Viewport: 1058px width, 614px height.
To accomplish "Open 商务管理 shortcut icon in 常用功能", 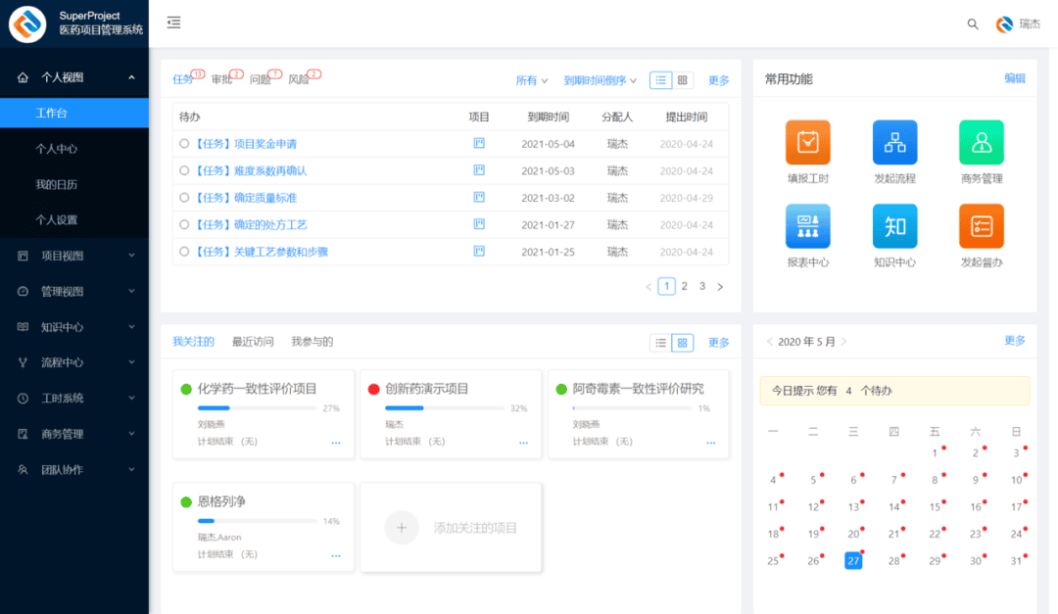I will tap(981, 142).
